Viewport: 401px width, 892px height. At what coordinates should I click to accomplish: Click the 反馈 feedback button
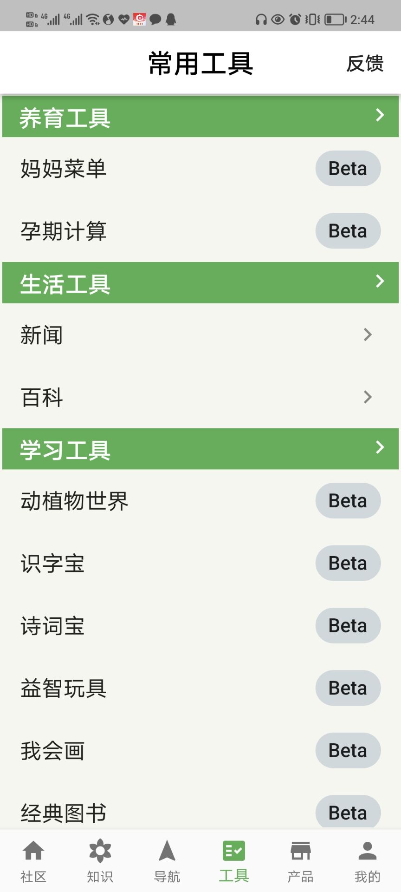coord(365,64)
